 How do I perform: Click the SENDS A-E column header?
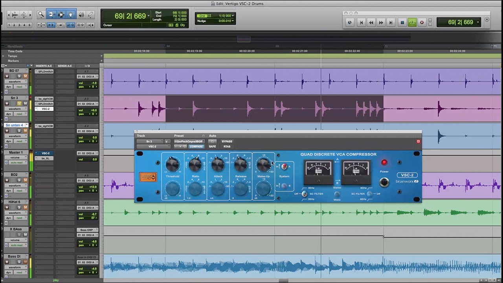[64, 66]
